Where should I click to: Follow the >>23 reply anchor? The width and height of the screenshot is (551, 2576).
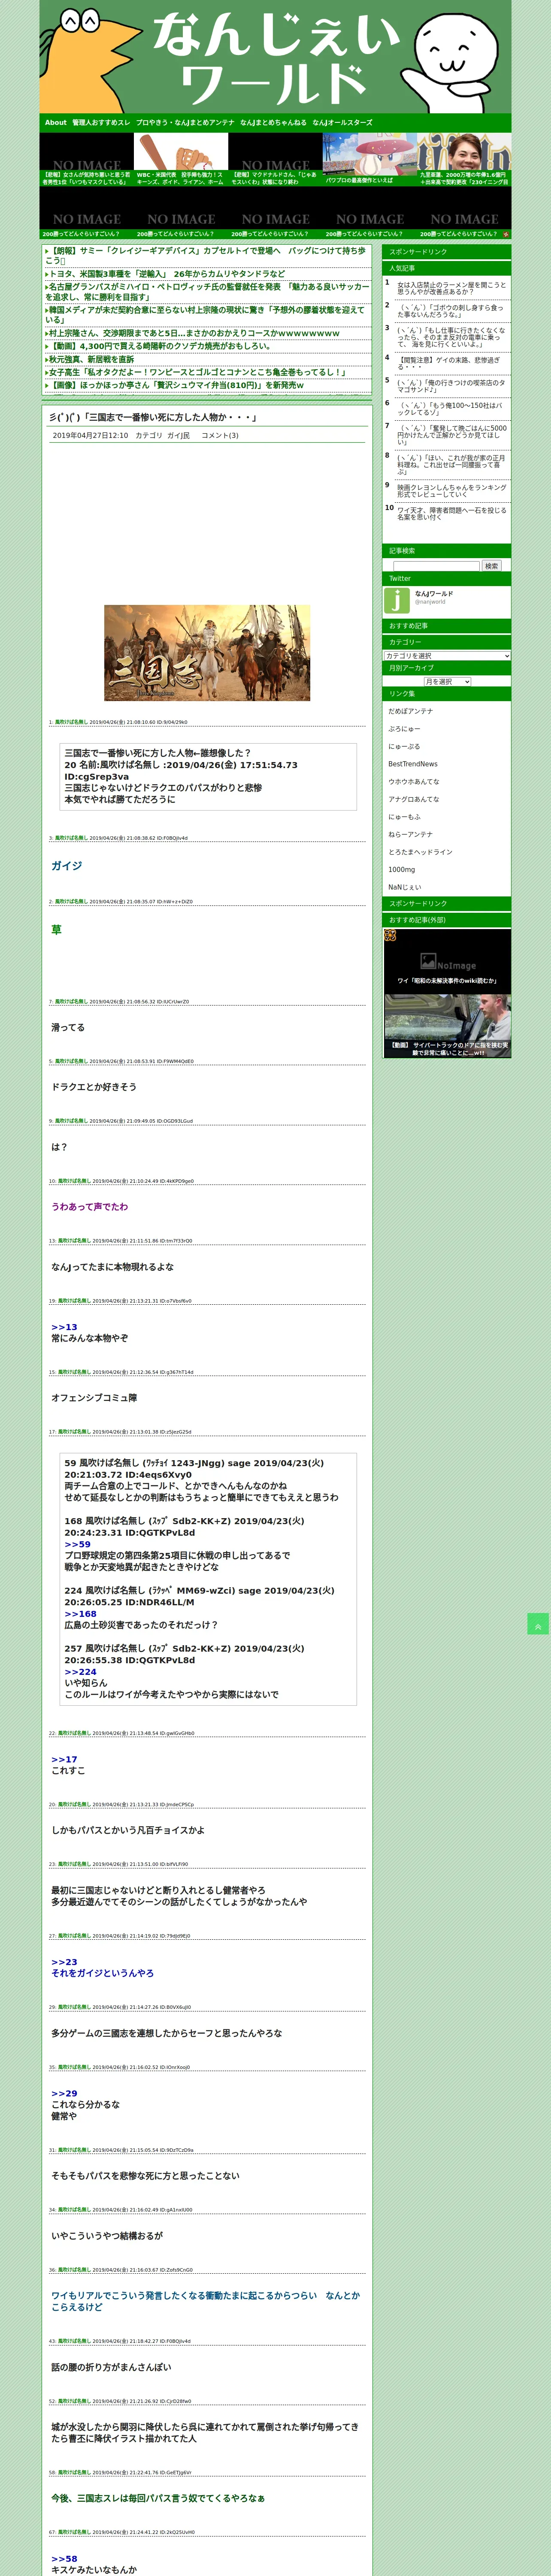pyautogui.click(x=64, y=1962)
